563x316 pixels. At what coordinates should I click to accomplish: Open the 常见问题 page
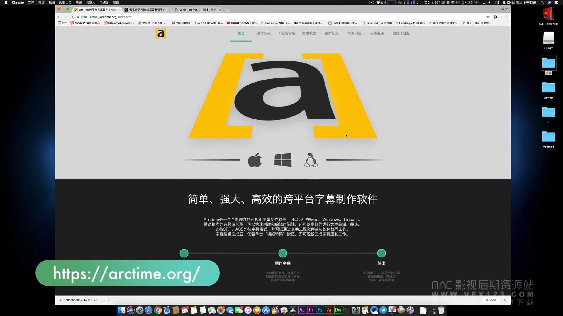click(x=354, y=33)
